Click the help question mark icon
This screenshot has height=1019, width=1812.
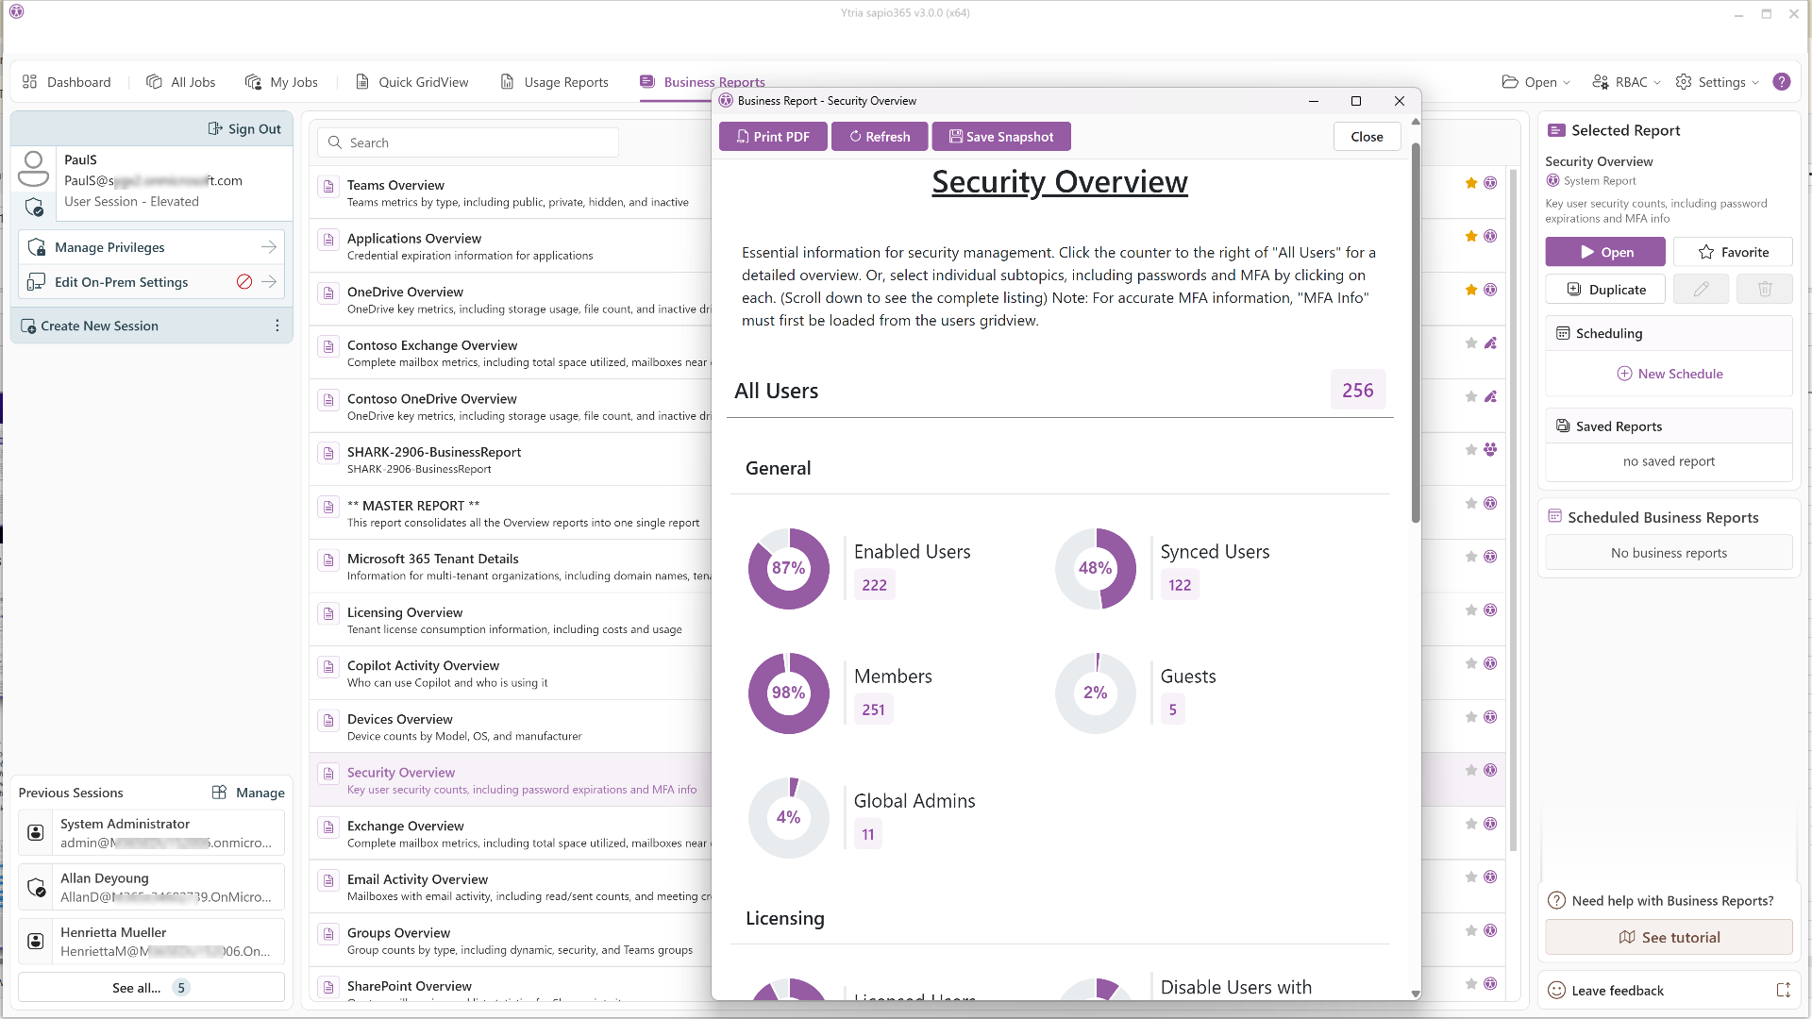coord(1781,82)
